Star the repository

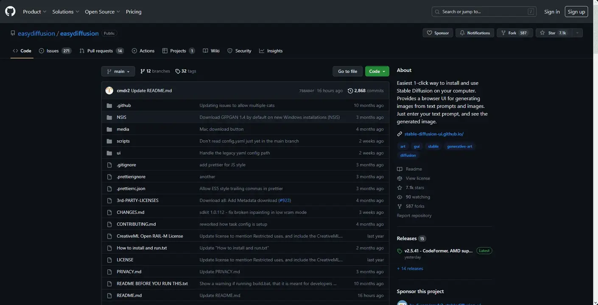click(x=553, y=33)
